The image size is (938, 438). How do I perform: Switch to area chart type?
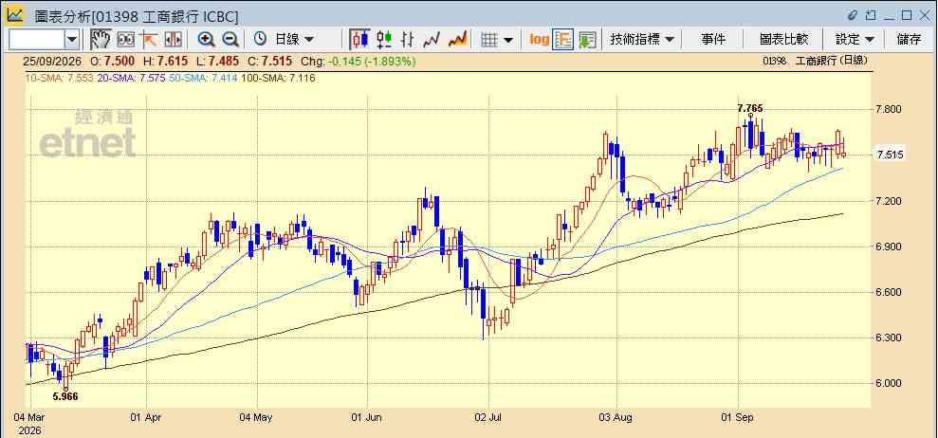(458, 40)
